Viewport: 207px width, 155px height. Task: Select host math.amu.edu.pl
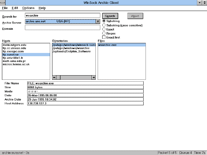pyautogui.click(x=26, y=61)
